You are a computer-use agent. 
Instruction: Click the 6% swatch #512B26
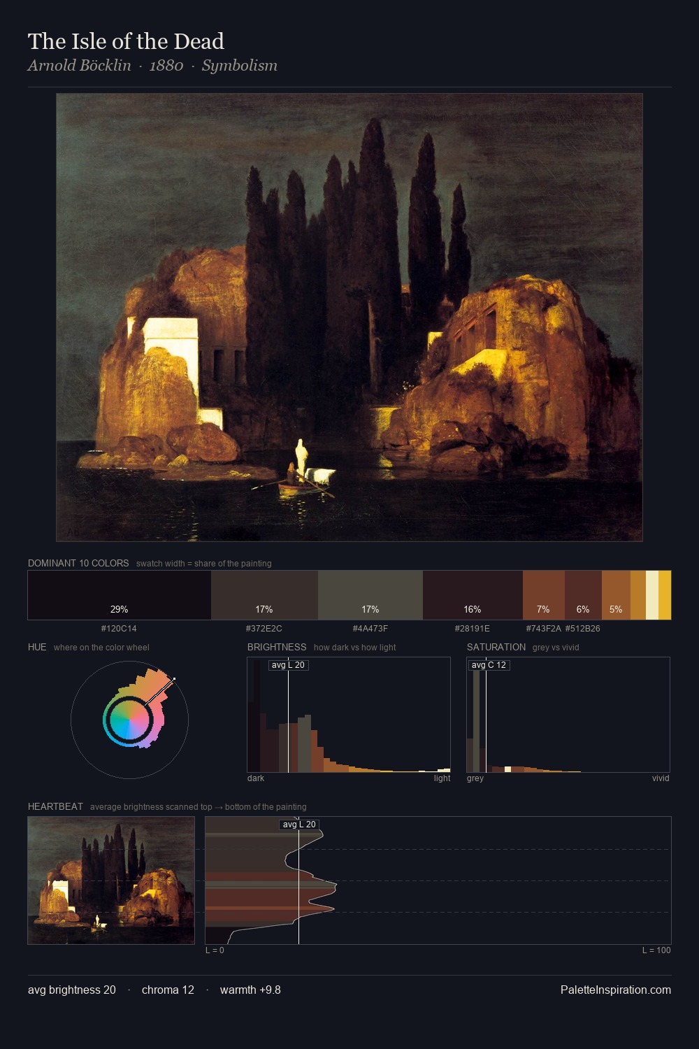(x=583, y=595)
